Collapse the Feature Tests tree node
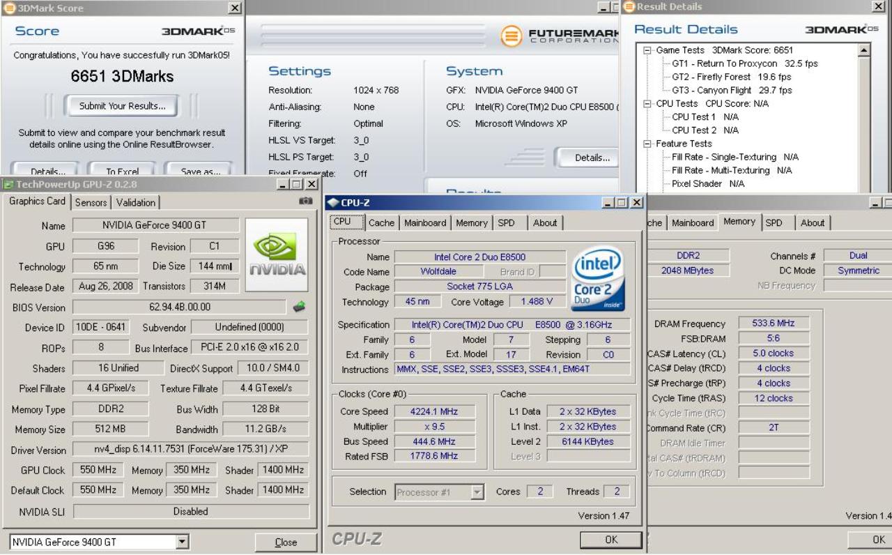Screen dimensions: 892x555 pos(647,144)
